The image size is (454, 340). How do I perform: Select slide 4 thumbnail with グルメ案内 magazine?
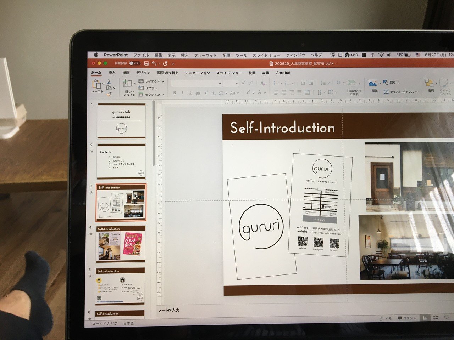click(x=121, y=244)
